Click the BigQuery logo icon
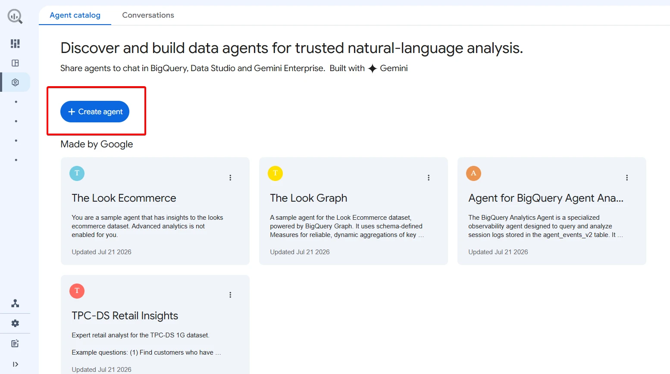The height and width of the screenshot is (374, 670). 15,16
